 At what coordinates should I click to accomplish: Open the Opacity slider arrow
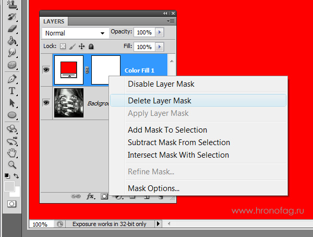[x=159, y=32]
